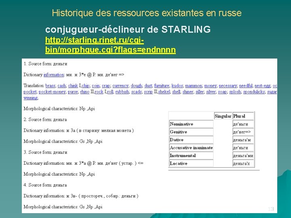The image size is (291, 218).
Task: Select the locative plural cell 'деньга'х'
Action: (x=243, y=163)
